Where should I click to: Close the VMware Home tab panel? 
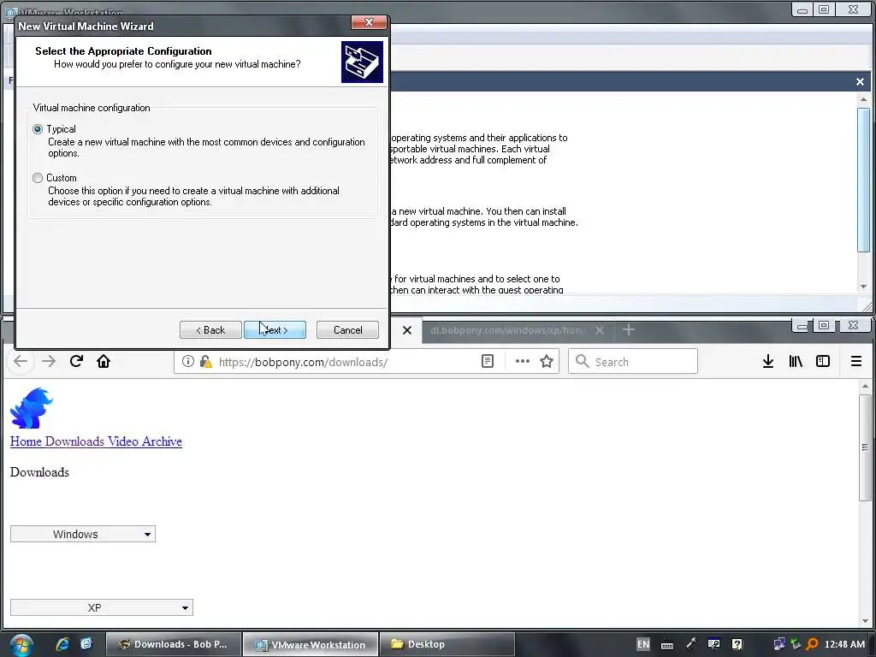[x=860, y=82]
